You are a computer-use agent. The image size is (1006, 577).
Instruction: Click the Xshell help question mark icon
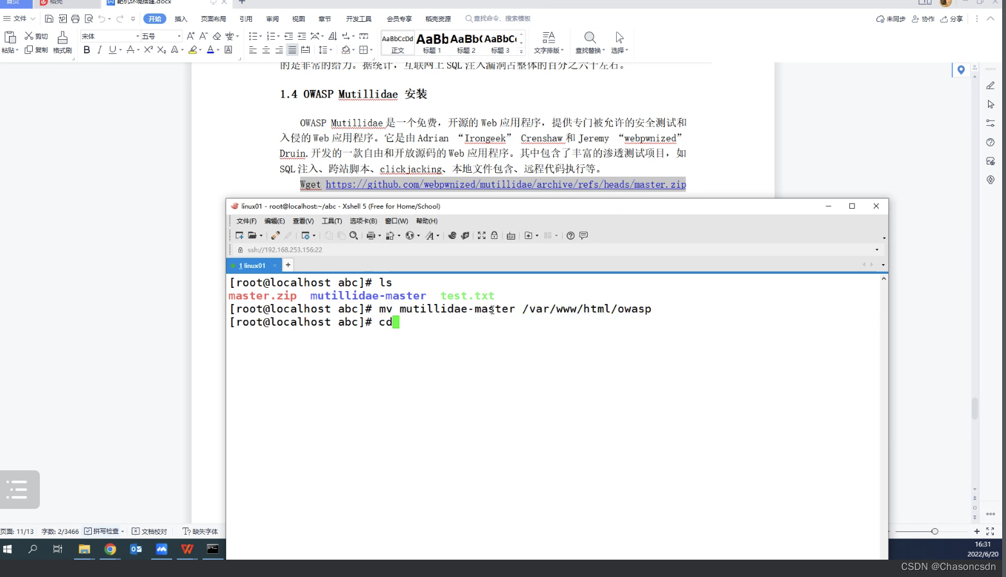(x=570, y=236)
